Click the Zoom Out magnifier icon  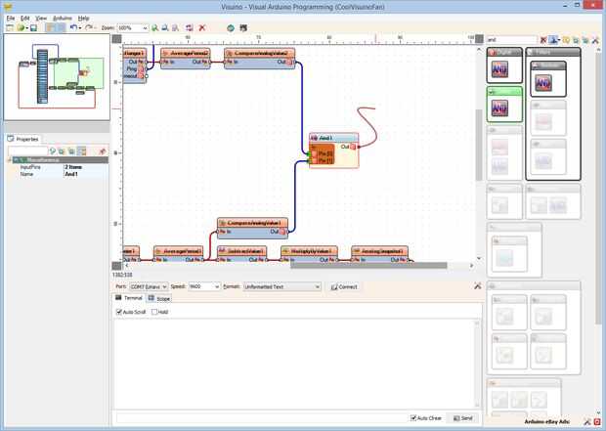point(165,27)
